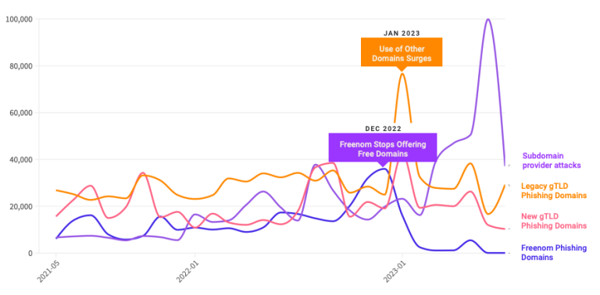Click the 60,000 y-axis label
The image size is (600, 295).
[23, 112]
